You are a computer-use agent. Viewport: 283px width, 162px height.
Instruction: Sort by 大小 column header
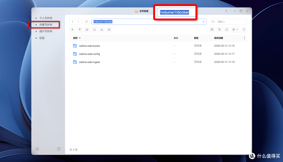click(176, 38)
